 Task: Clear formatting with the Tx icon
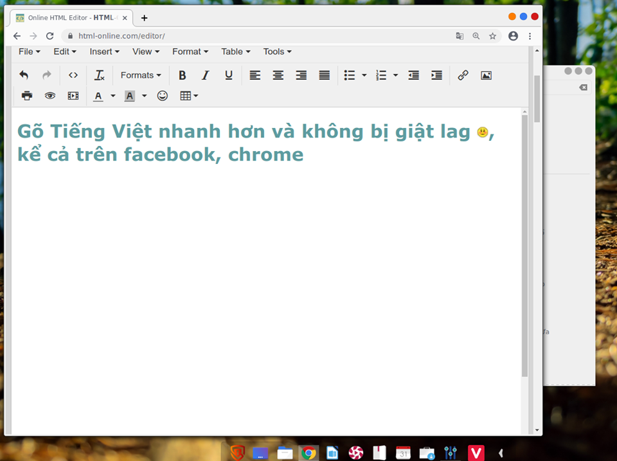99,75
